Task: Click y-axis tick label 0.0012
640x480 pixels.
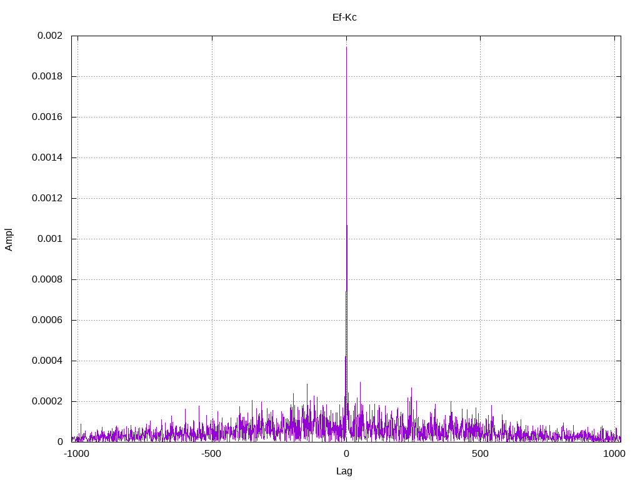Action: point(47,198)
